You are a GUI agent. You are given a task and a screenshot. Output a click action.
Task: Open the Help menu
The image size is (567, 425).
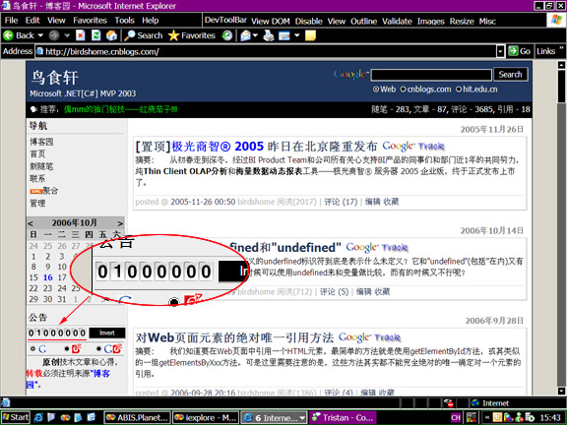coord(150,21)
